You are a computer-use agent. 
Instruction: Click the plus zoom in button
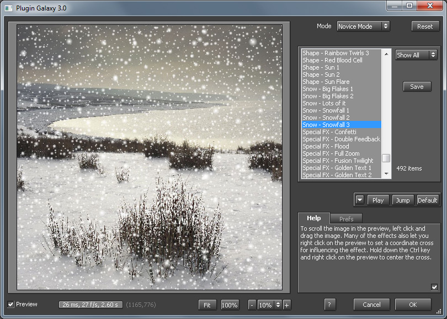(287, 305)
